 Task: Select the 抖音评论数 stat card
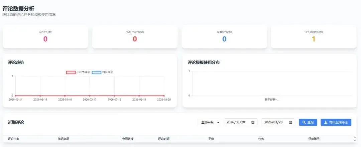pyautogui.click(x=224, y=37)
